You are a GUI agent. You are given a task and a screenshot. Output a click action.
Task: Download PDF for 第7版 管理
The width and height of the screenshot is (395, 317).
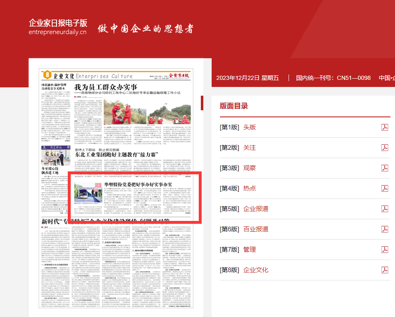pos(385,250)
